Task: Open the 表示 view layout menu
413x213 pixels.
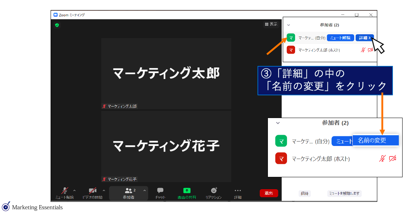Action: click(271, 24)
